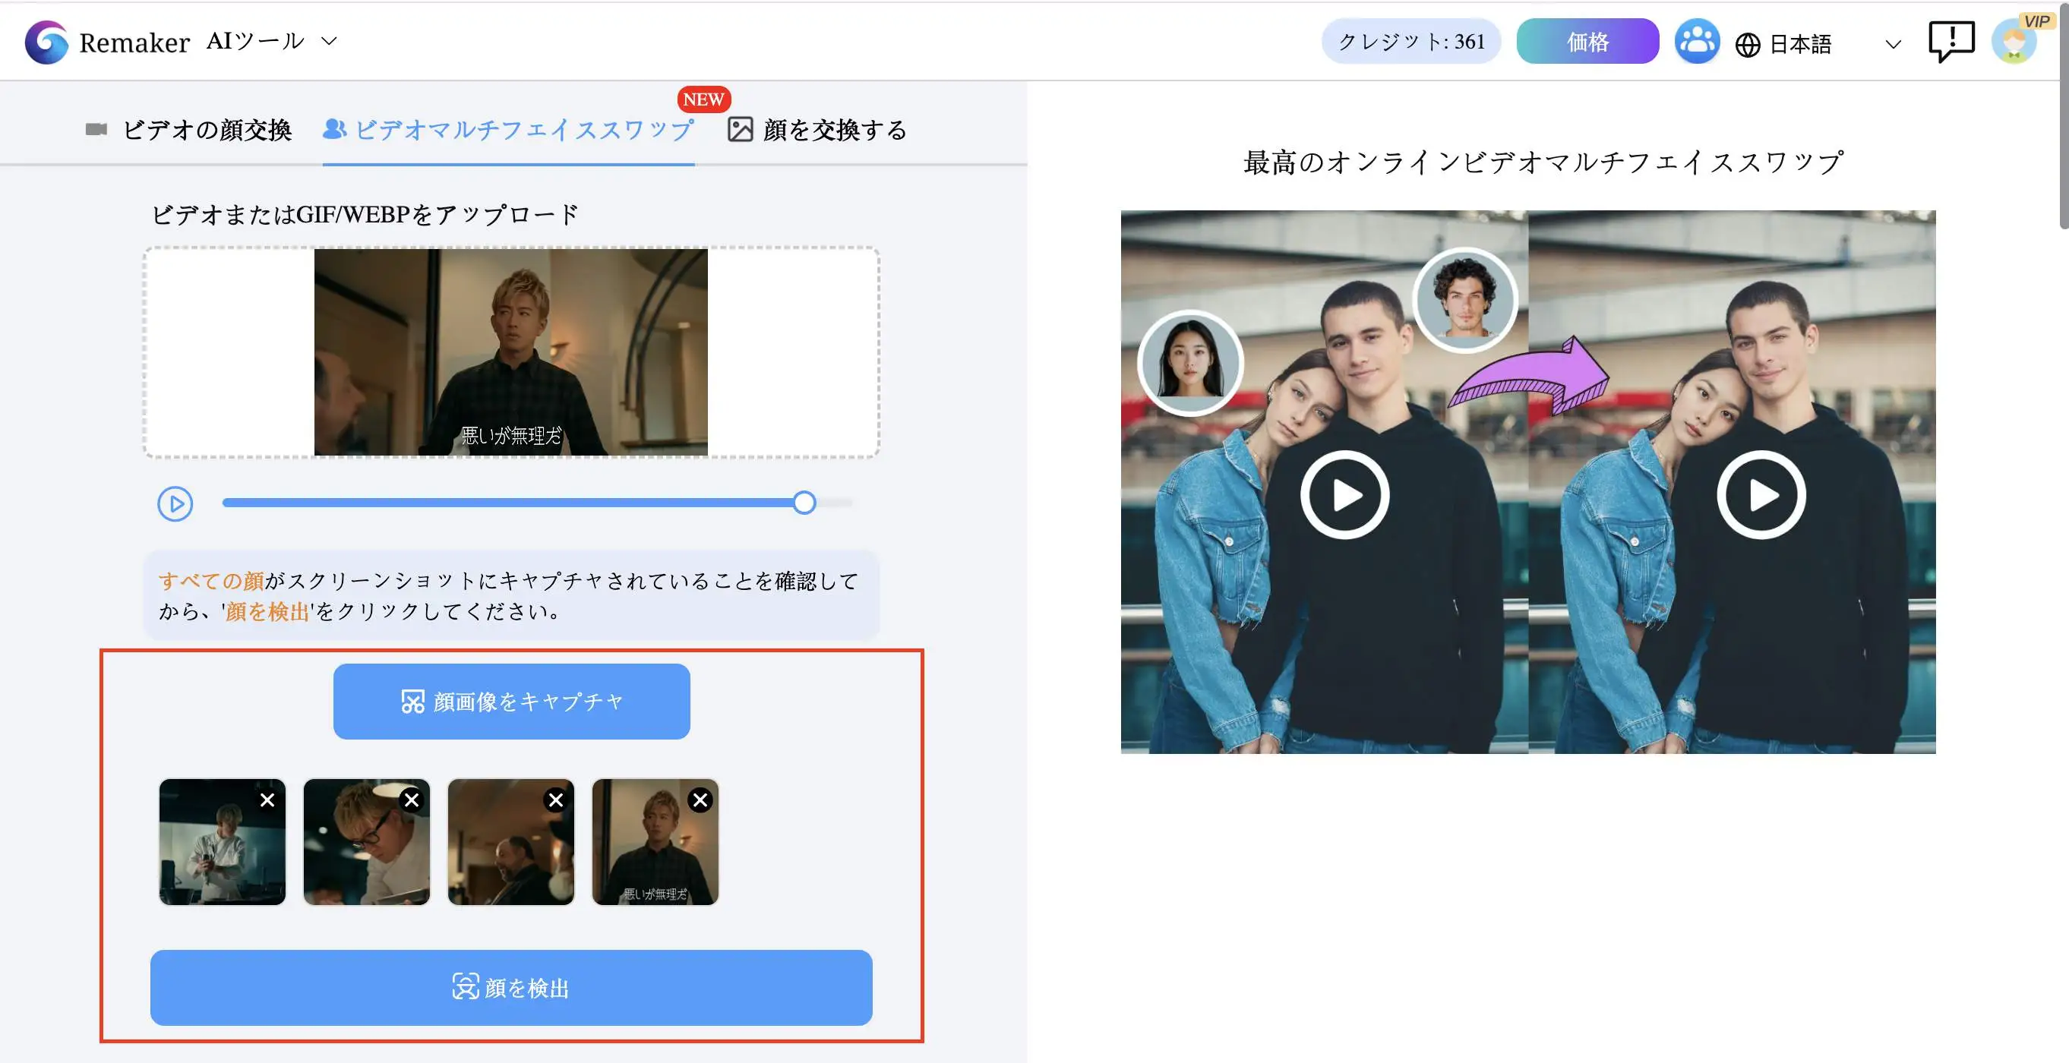Switch to ビデオの顔交換 tab

coord(189,129)
